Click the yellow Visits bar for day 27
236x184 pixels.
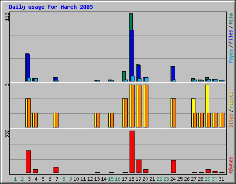coord(193,106)
